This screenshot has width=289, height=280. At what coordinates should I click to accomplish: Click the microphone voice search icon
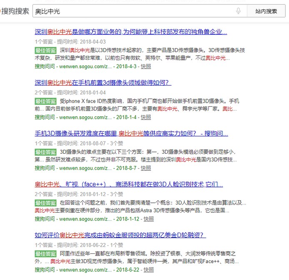tap(238, 11)
